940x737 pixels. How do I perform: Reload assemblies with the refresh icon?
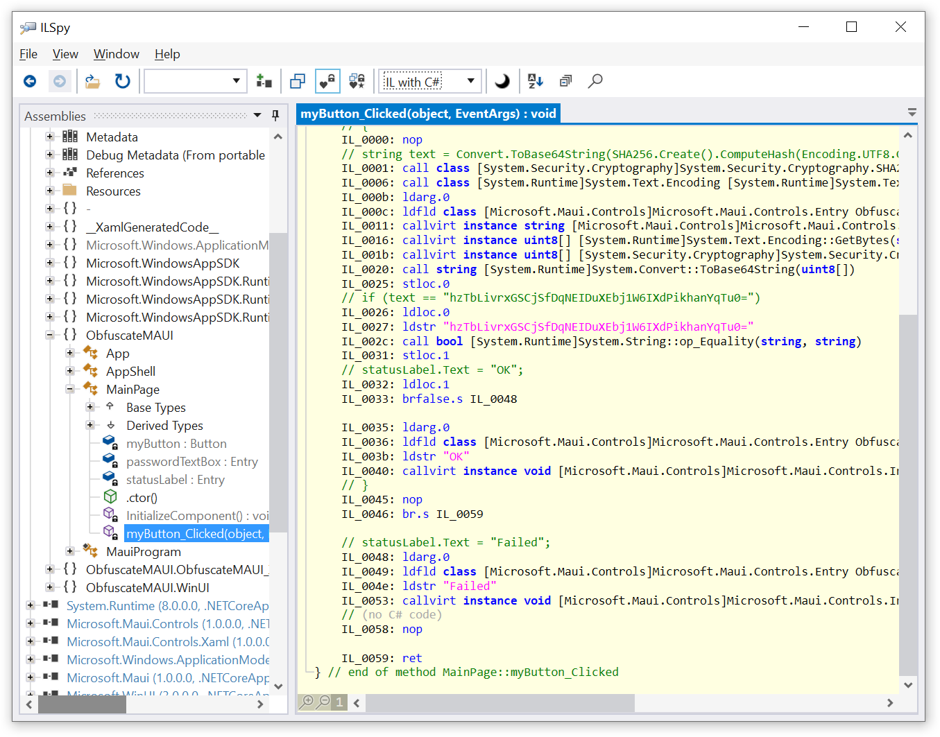122,81
